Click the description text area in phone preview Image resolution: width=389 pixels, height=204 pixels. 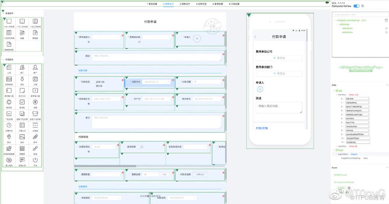click(279, 108)
